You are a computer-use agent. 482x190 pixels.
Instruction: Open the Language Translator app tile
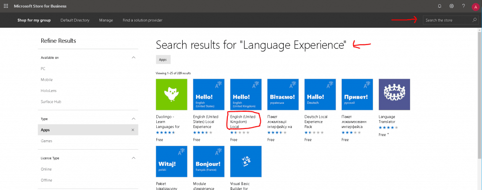pos(394,94)
